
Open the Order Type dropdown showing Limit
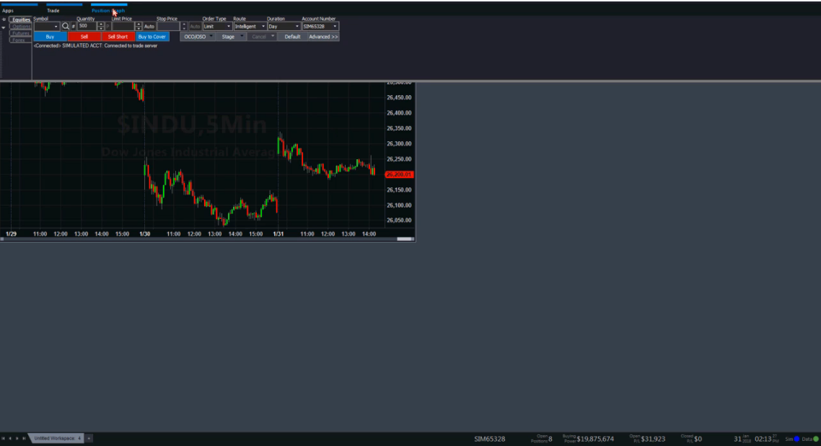(216, 26)
